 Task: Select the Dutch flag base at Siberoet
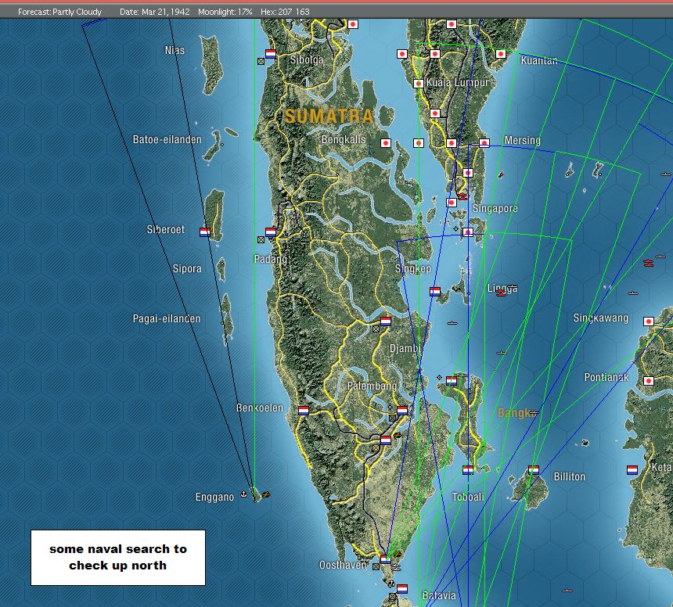205,232
